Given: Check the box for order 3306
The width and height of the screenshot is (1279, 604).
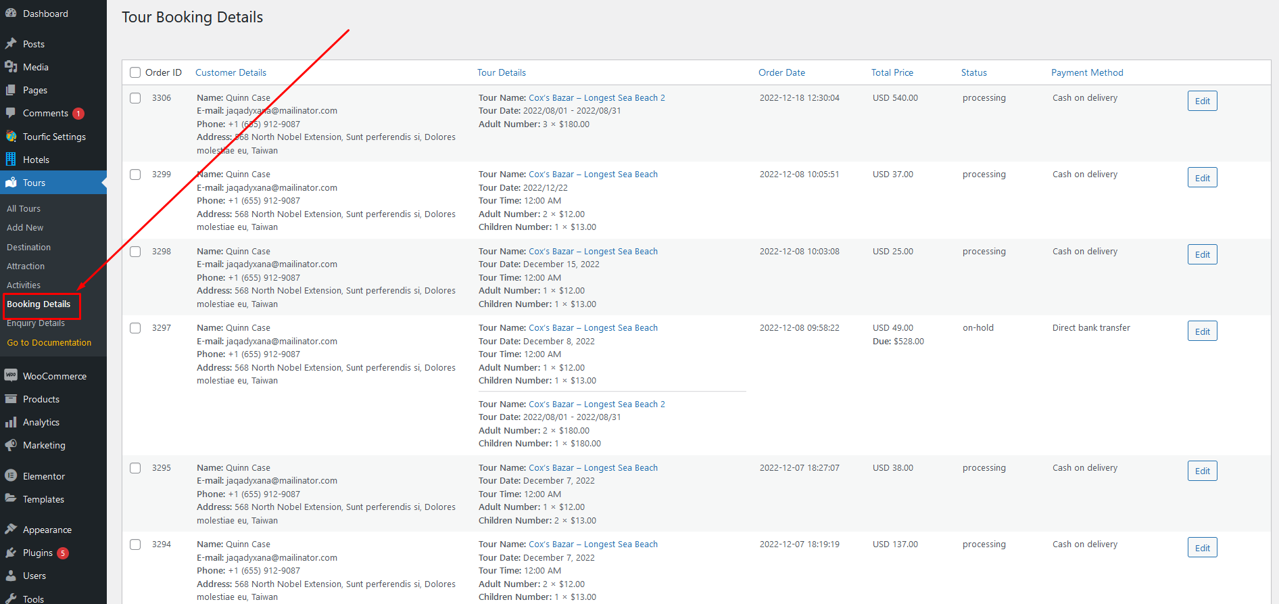Looking at the screenshot, I should point(135,98).
